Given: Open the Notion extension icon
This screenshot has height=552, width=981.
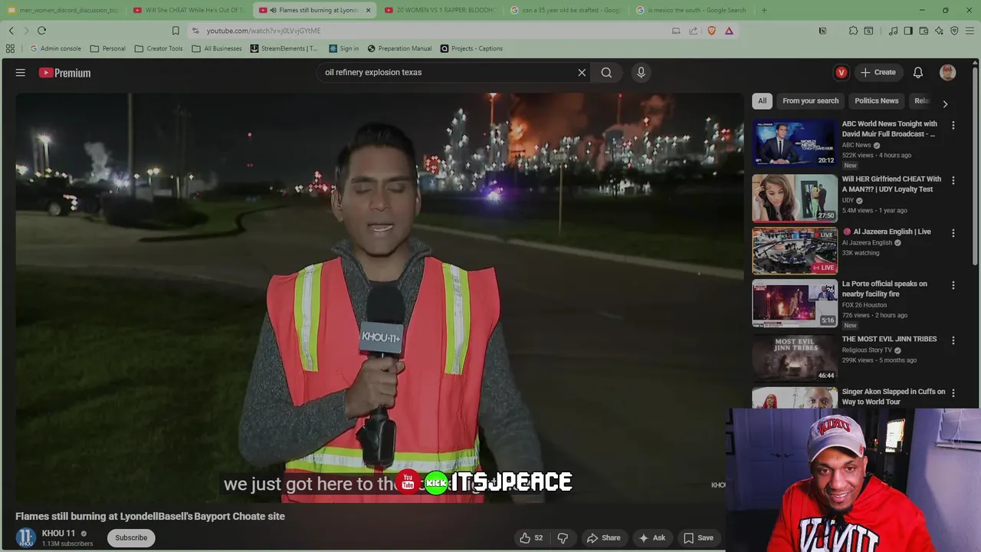Looking at the screenshot, I should point(822,31).
